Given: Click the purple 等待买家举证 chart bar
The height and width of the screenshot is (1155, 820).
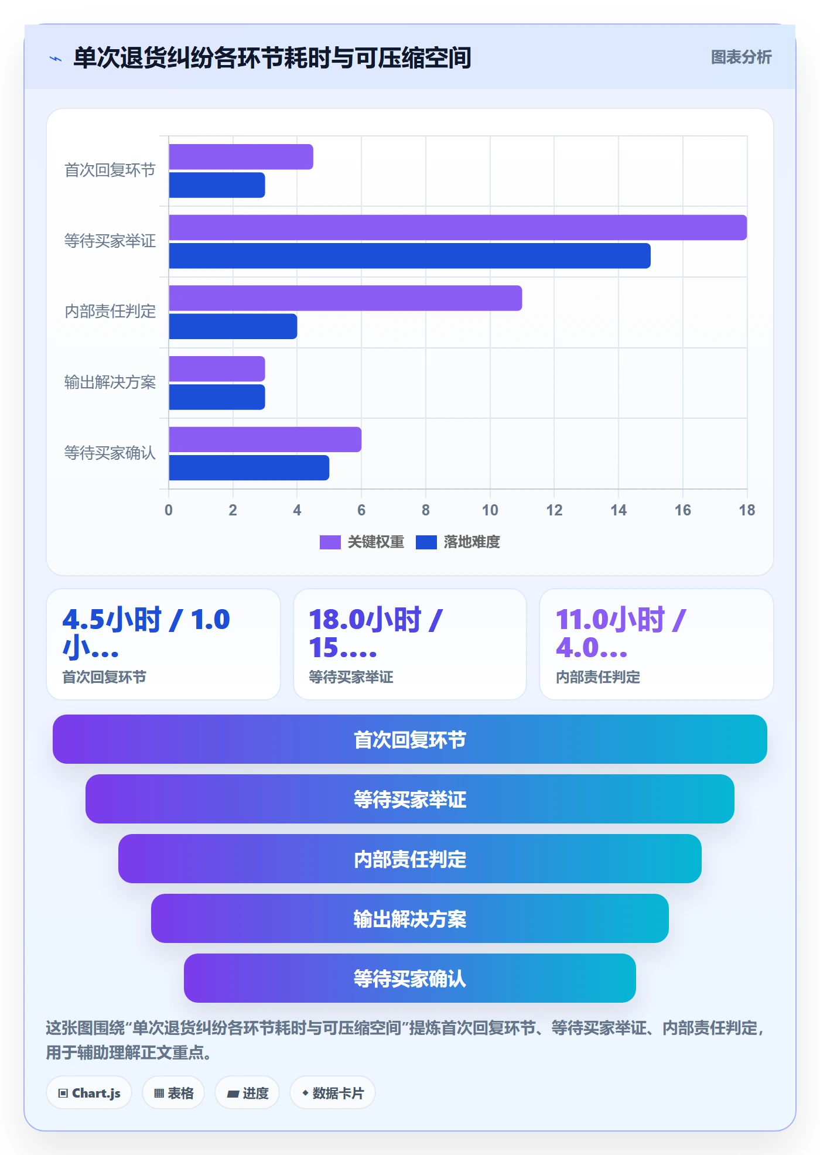Looking at the screenshot, I should pos(458,227).
